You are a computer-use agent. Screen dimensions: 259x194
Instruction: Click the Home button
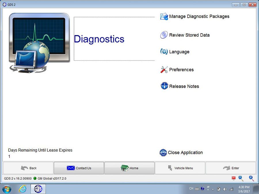[129, 168]
